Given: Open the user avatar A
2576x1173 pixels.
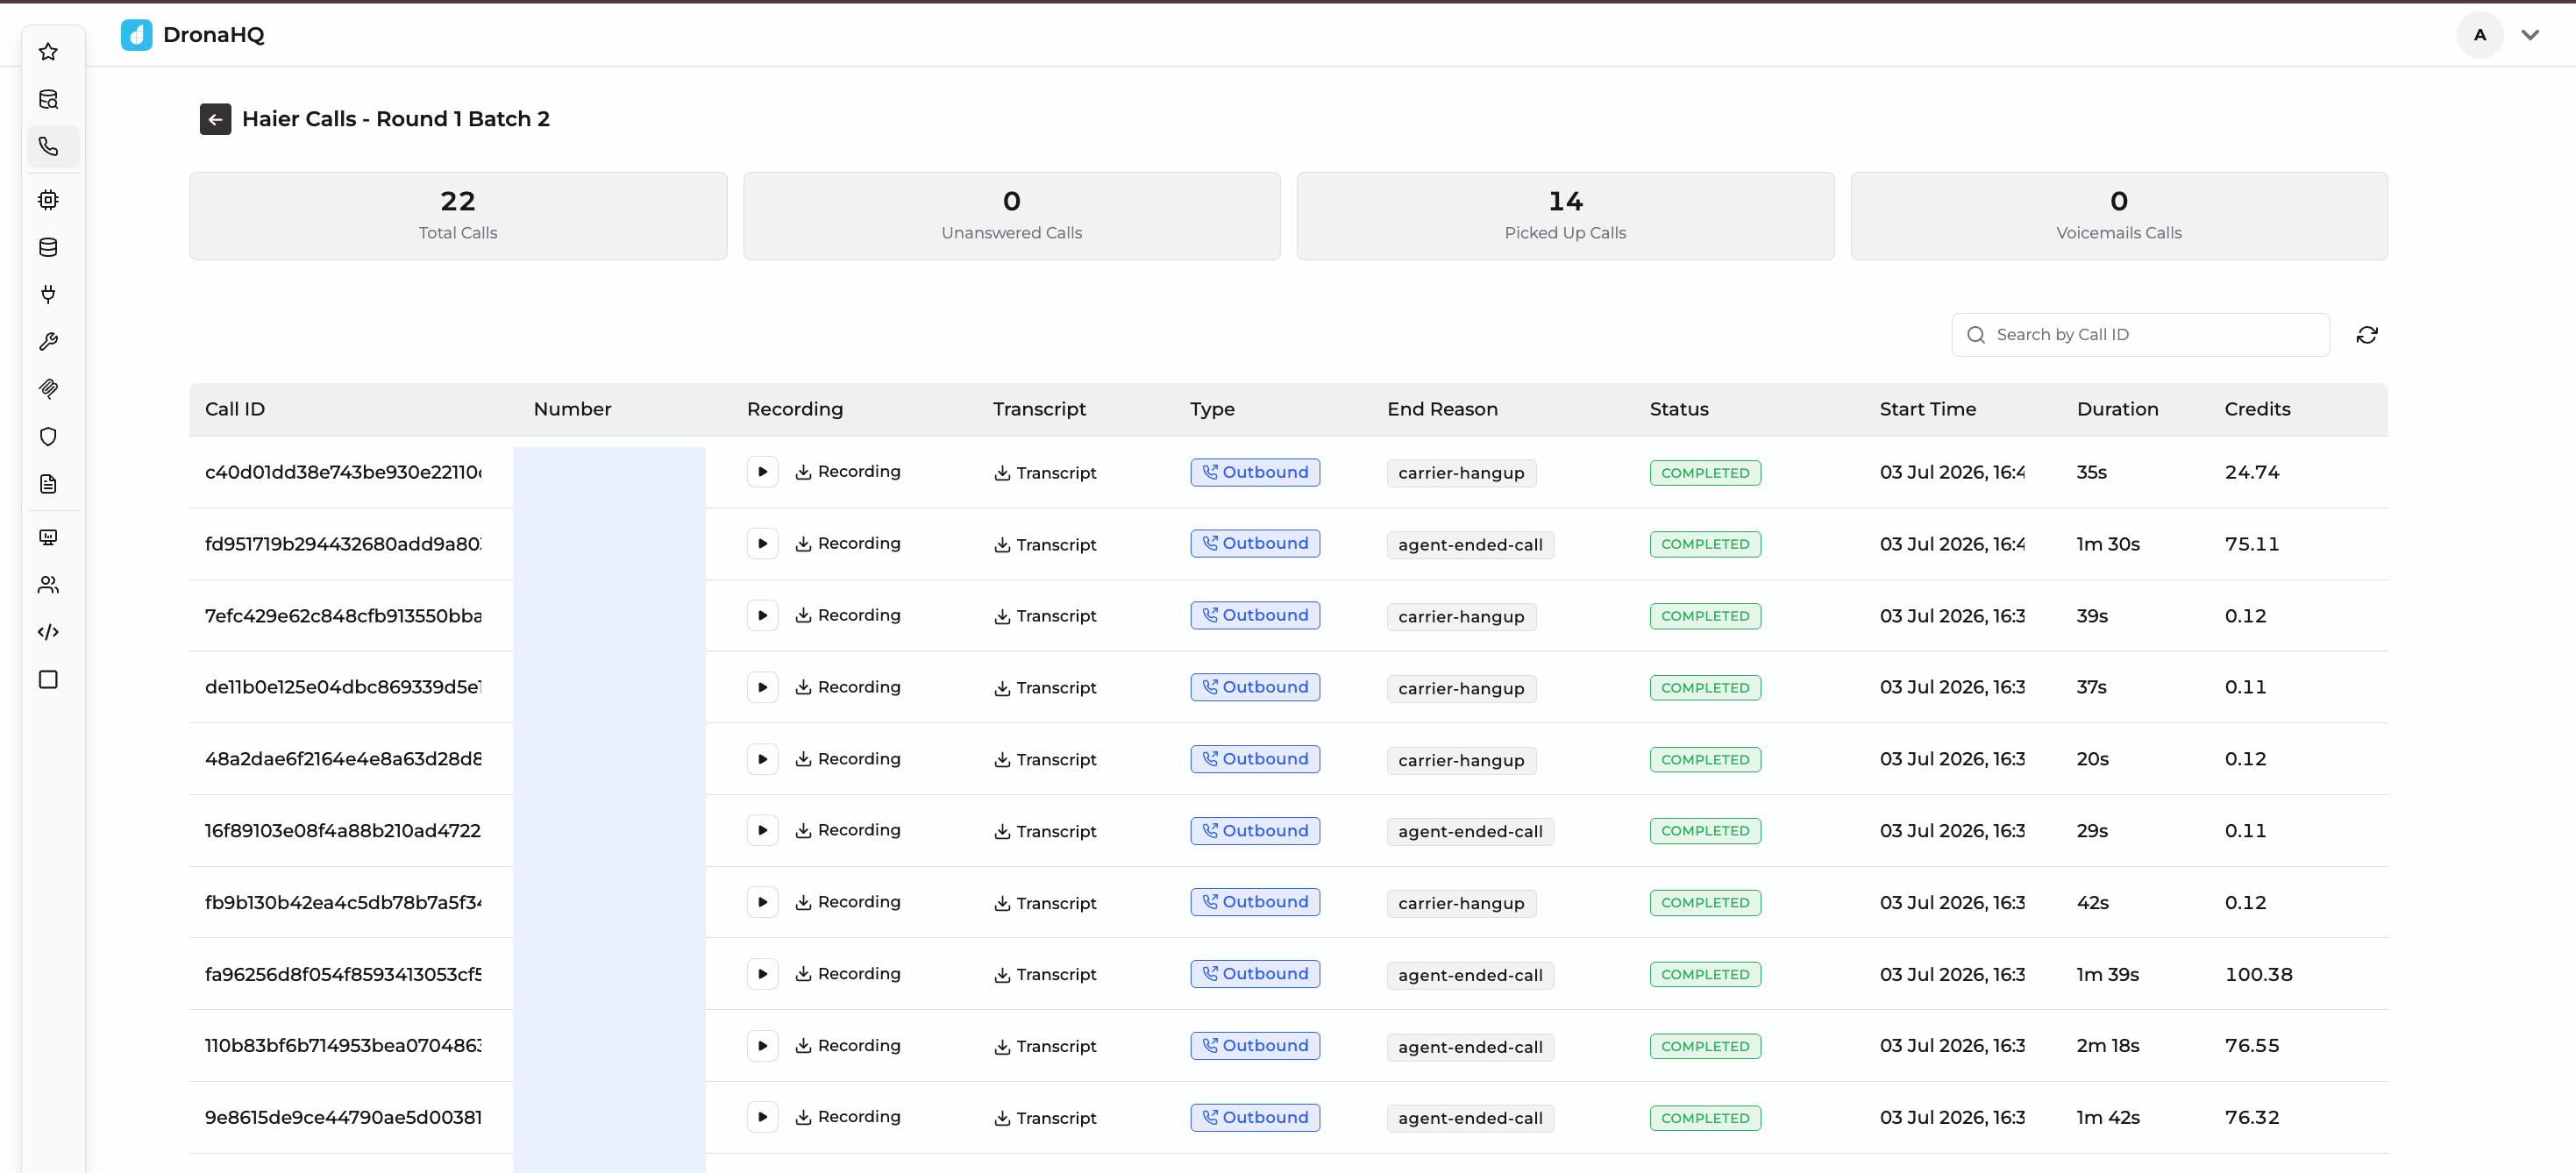Looking at the screenshot, I should coord(2479,35).
